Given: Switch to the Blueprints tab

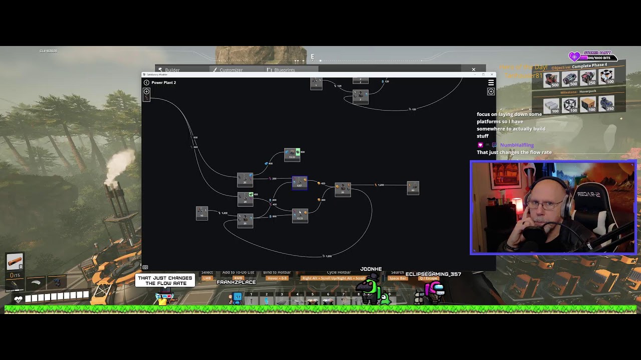Looking at the screenshot, I should 281,70.
